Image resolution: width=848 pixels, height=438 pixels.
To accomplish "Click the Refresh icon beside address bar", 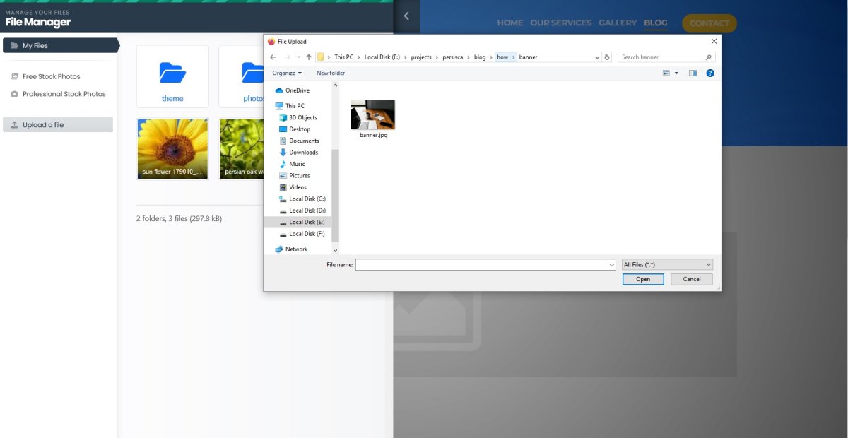I will (x=607, y=57).
